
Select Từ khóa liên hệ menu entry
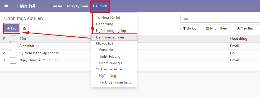tap(108, 17)
